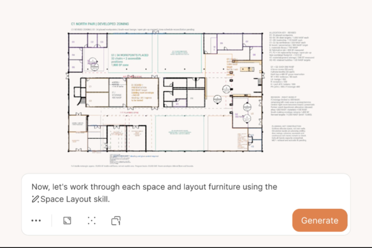Click the square expand-frame icon

[x=67, y=221]
